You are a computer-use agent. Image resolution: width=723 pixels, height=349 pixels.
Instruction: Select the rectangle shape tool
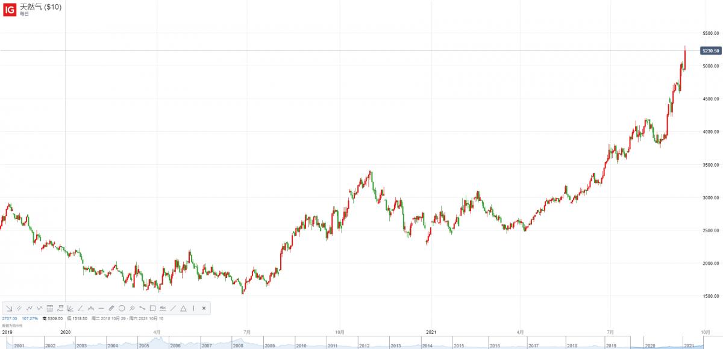(152, 308)
